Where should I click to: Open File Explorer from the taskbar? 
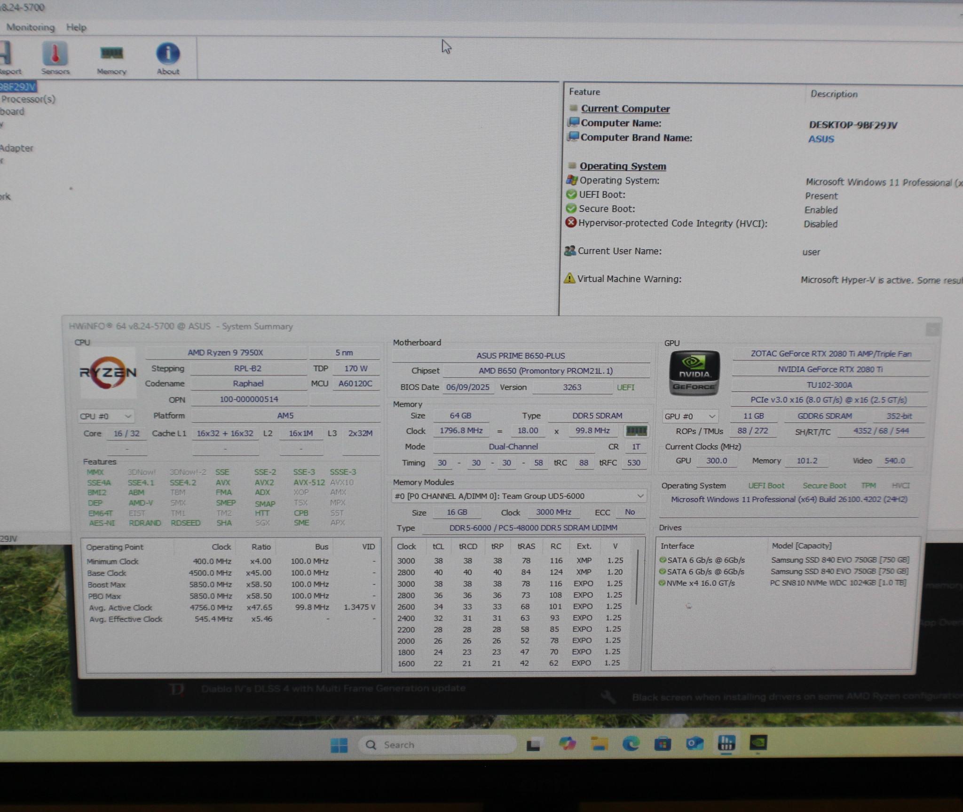click(599, 743)
